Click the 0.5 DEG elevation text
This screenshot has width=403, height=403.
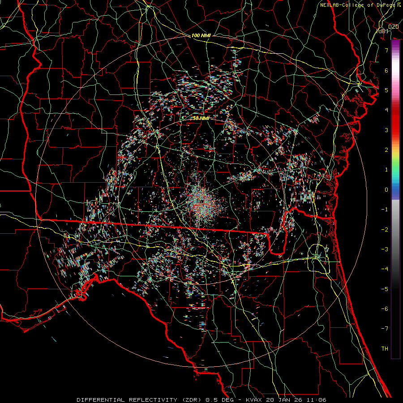[x=220, y=399]
